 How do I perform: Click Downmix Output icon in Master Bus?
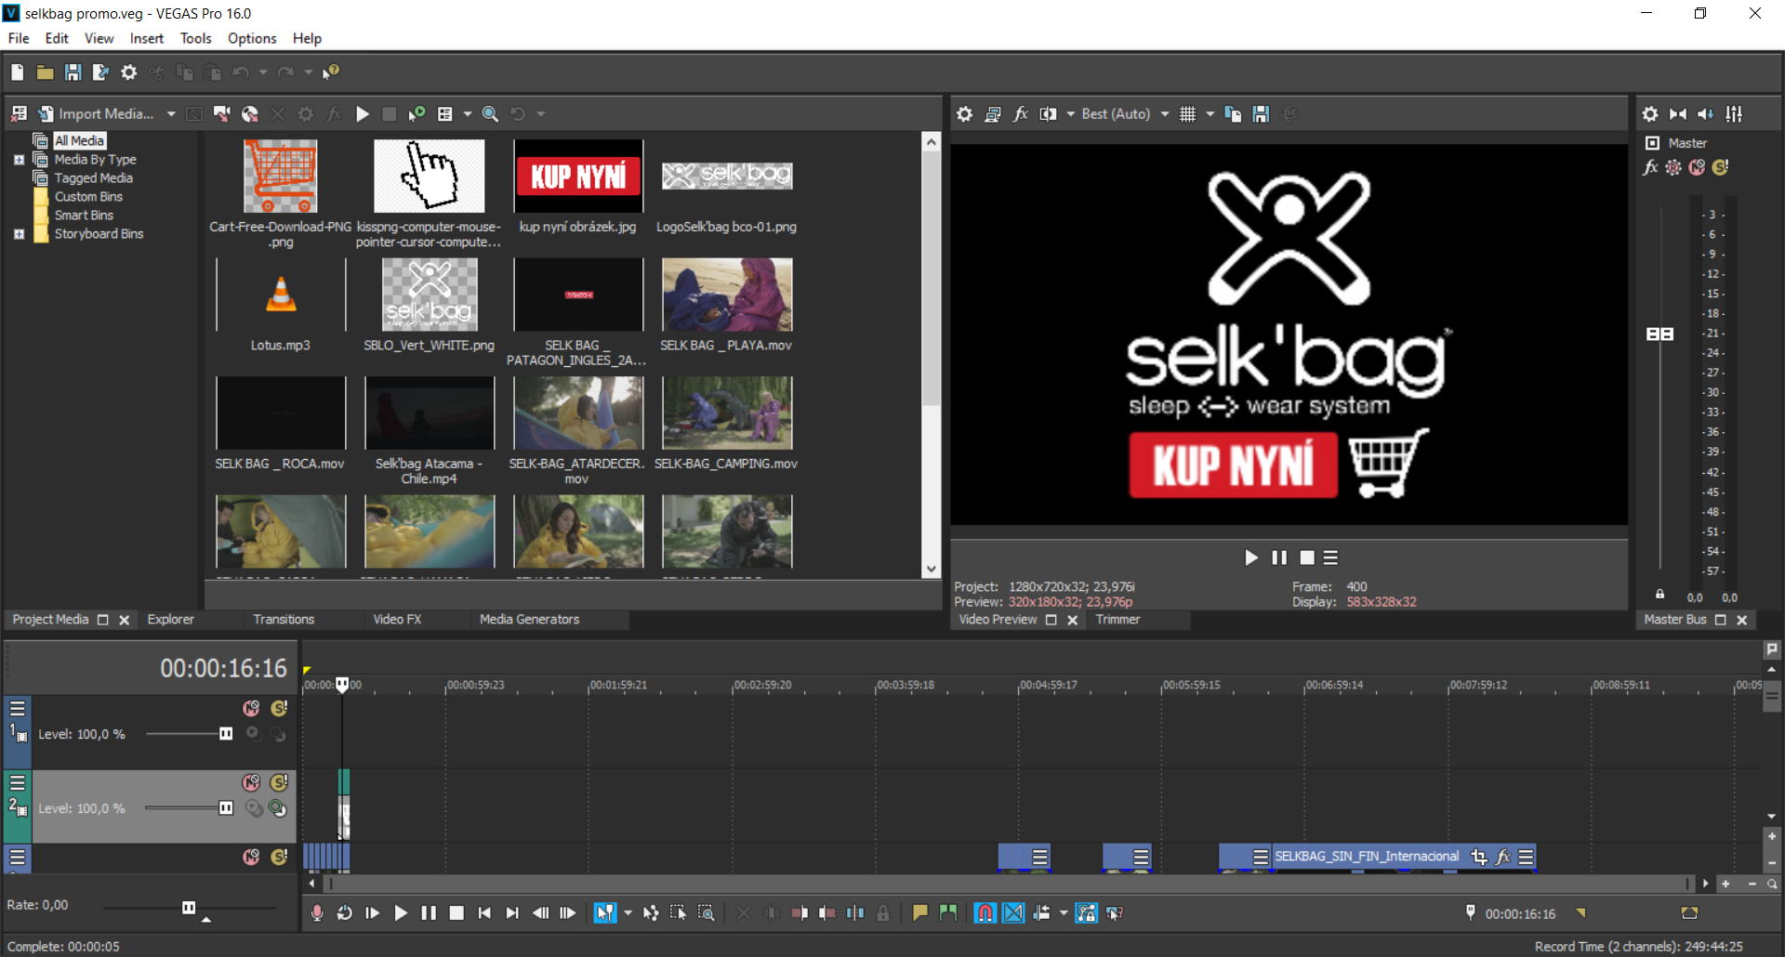tap(1678, 114)
